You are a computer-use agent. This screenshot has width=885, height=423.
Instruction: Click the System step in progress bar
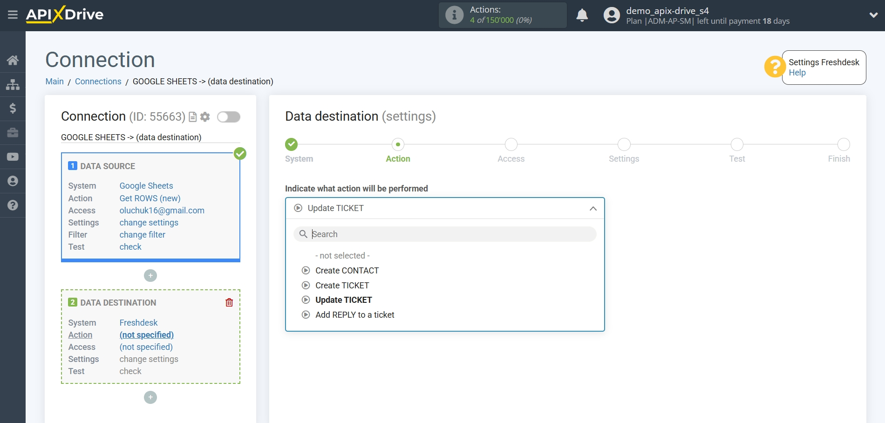pos(292,144)
